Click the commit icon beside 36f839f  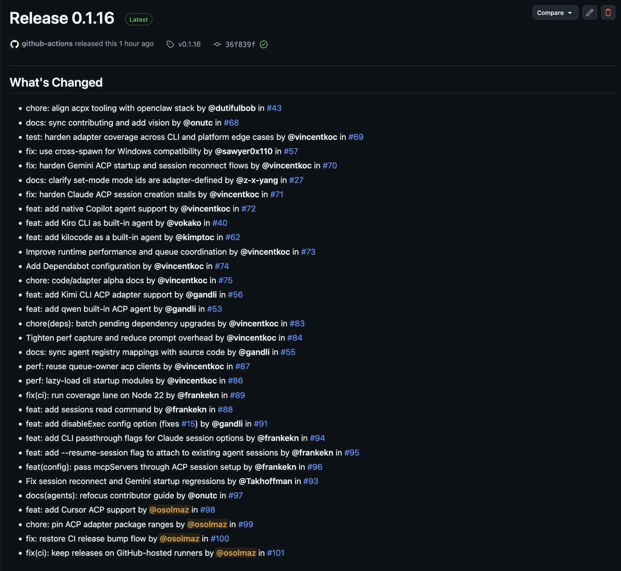[x=217, y=45]
